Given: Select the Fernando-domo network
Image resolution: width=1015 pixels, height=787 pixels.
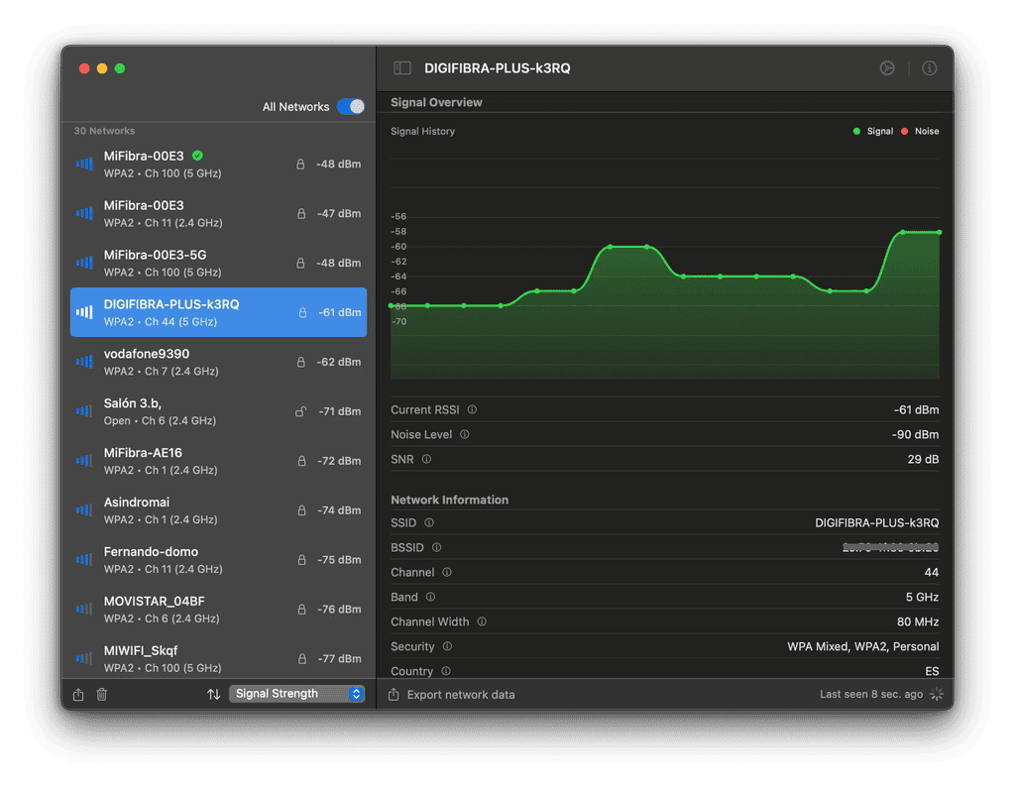Looking at the screenshot, I should pos(218,560).
